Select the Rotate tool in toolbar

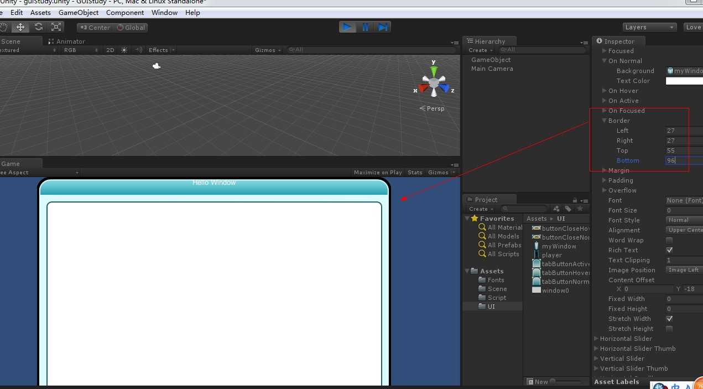click(x=38, y=27)
